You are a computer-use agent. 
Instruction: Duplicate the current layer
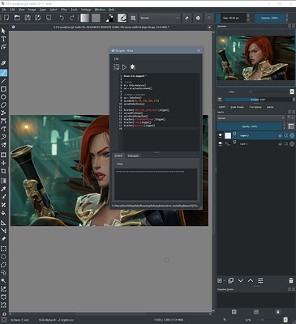pos(230,280)
